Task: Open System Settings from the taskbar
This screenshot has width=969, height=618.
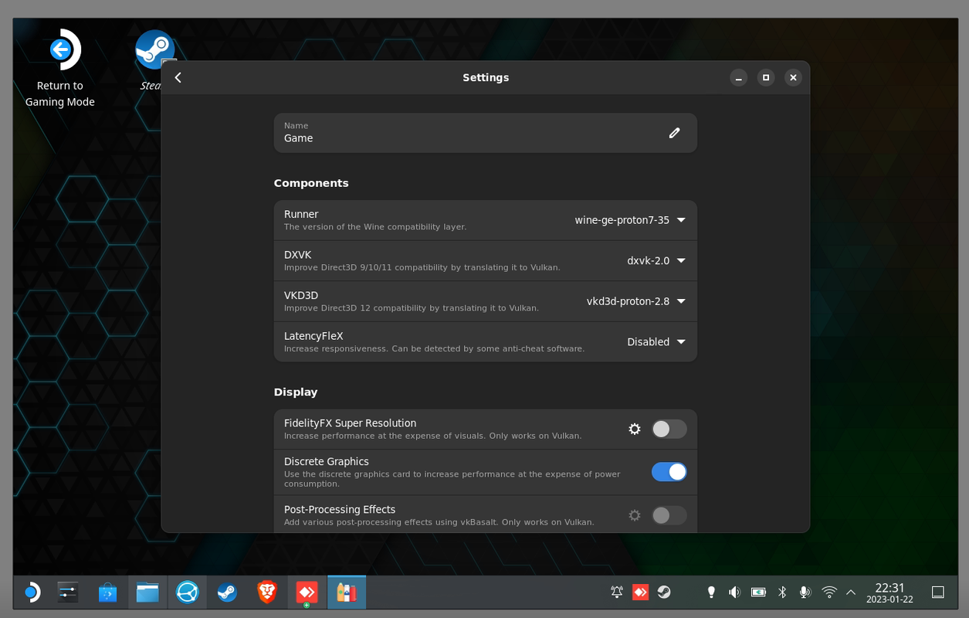Action: pos(68,593)
